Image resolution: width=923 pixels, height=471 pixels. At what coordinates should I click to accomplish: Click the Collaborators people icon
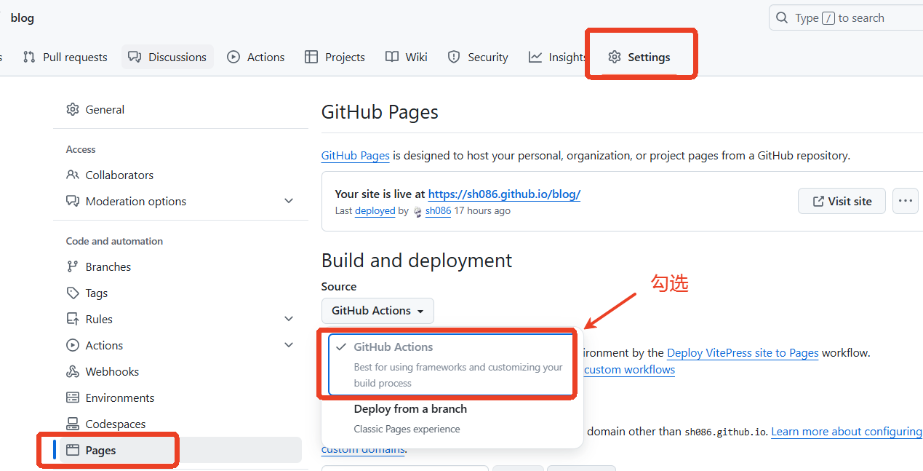pyautogui.click(x=73, y=175)
